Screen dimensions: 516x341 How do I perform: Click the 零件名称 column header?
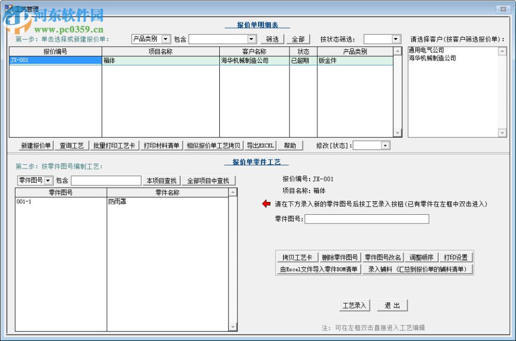(x=168, y=193)
